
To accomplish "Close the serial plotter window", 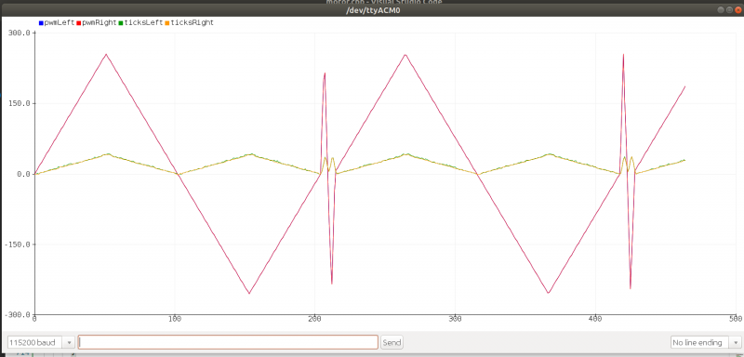I will click(x=737, y=9).
